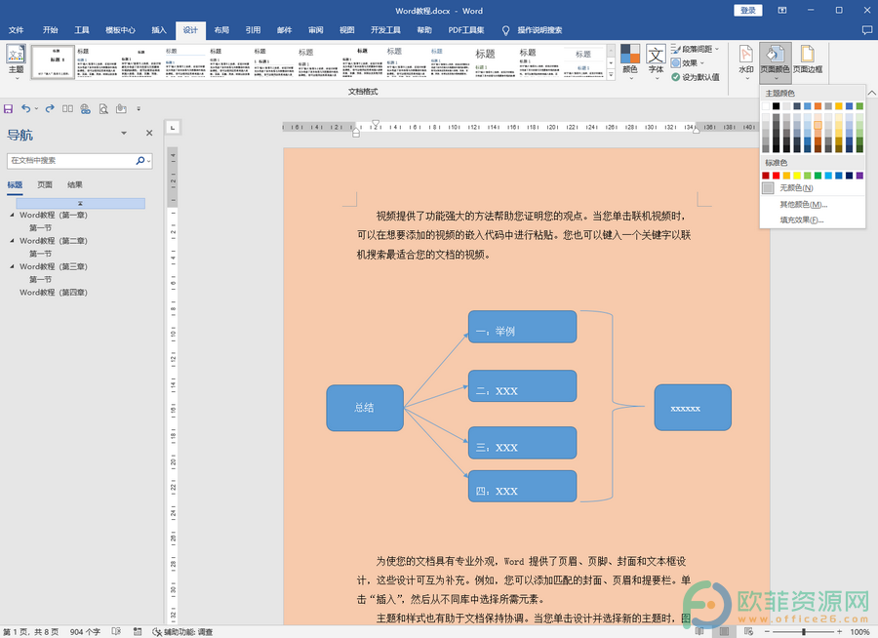
Task: Switch to web layout view icon
Action: coord(748,632)
